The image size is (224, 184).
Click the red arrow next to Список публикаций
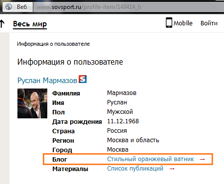pos(172,169)
